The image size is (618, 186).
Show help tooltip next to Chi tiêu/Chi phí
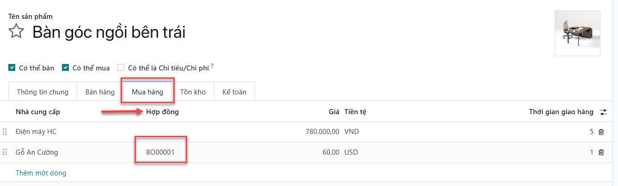click(212, 66)
